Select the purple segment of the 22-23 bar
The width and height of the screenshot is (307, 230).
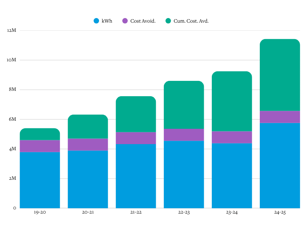184,135
